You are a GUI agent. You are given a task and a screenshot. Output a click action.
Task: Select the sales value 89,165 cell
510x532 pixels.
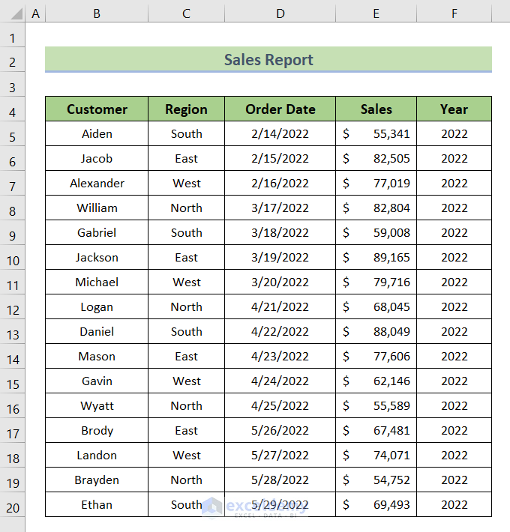[376, 258]
